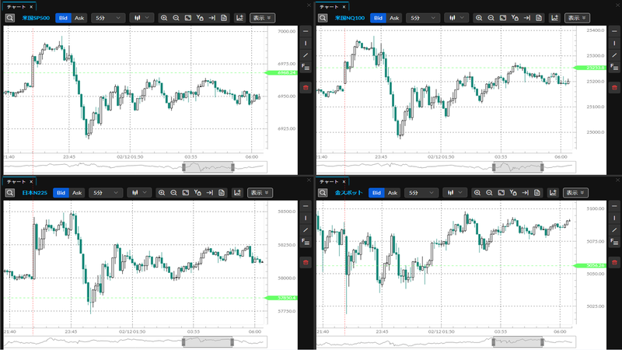Viewport: 622px width, 350px height.
Task: Open the 5分 timeframe dropdown for 米国SP500
Action: point(108,18)
